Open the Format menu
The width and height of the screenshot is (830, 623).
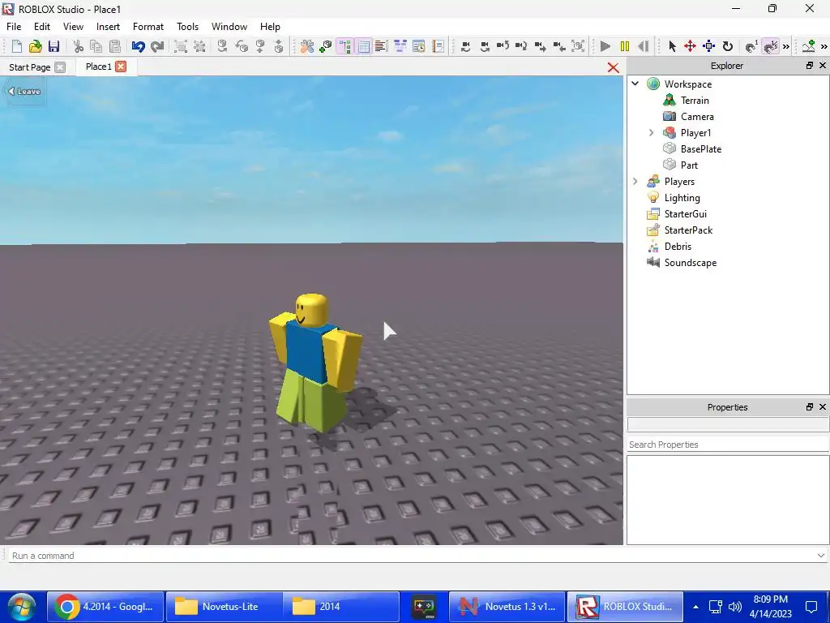click(x=148, y=27)
